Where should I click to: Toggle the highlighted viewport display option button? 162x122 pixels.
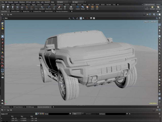click(x=81, y=18)
